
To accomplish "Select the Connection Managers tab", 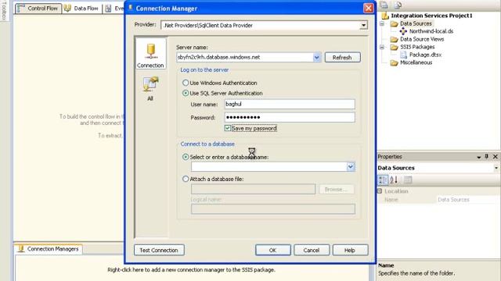I will [49, 249].
